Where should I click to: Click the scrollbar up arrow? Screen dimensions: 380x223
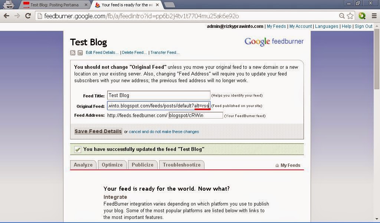[377, 26]
